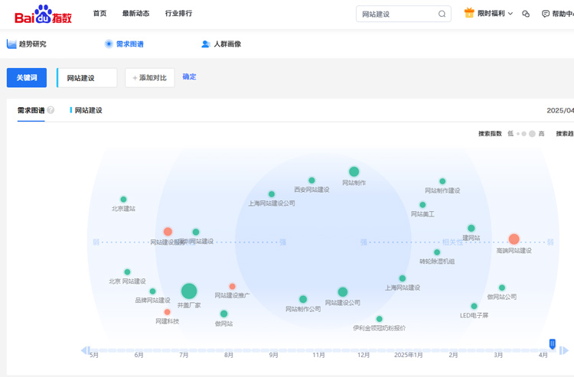Switch to the 人群画像 tab
Viewport: 574px width, 377px height.
[x=220, y=44]
